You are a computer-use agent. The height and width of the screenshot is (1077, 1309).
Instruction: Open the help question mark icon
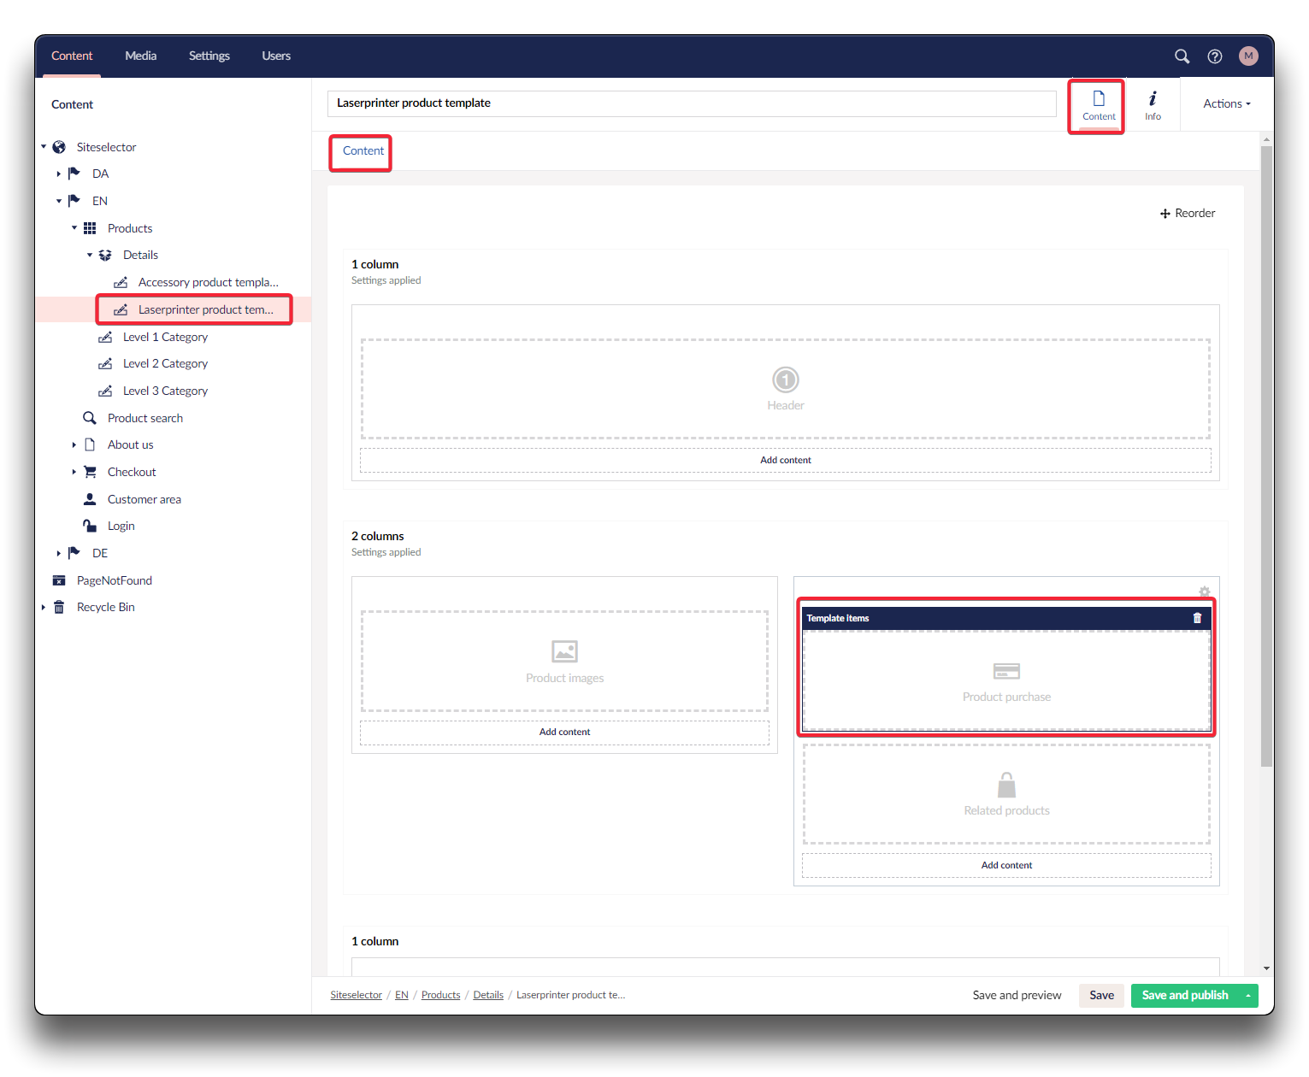tap(1214, 56)
